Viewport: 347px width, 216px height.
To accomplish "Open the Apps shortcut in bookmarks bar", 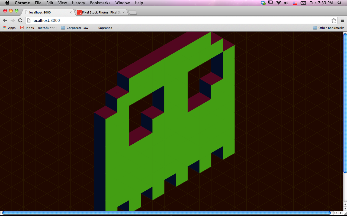I will (x=9, y=28).
